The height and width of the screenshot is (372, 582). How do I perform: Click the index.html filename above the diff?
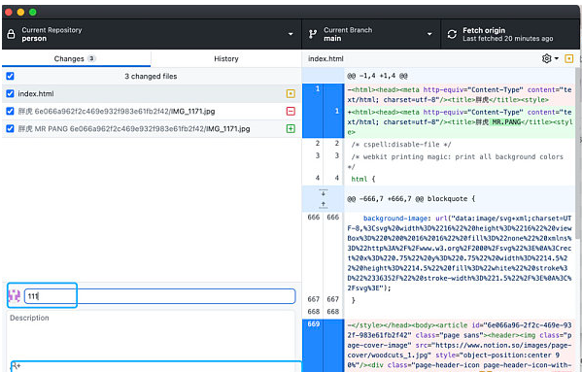coord(325,58)
